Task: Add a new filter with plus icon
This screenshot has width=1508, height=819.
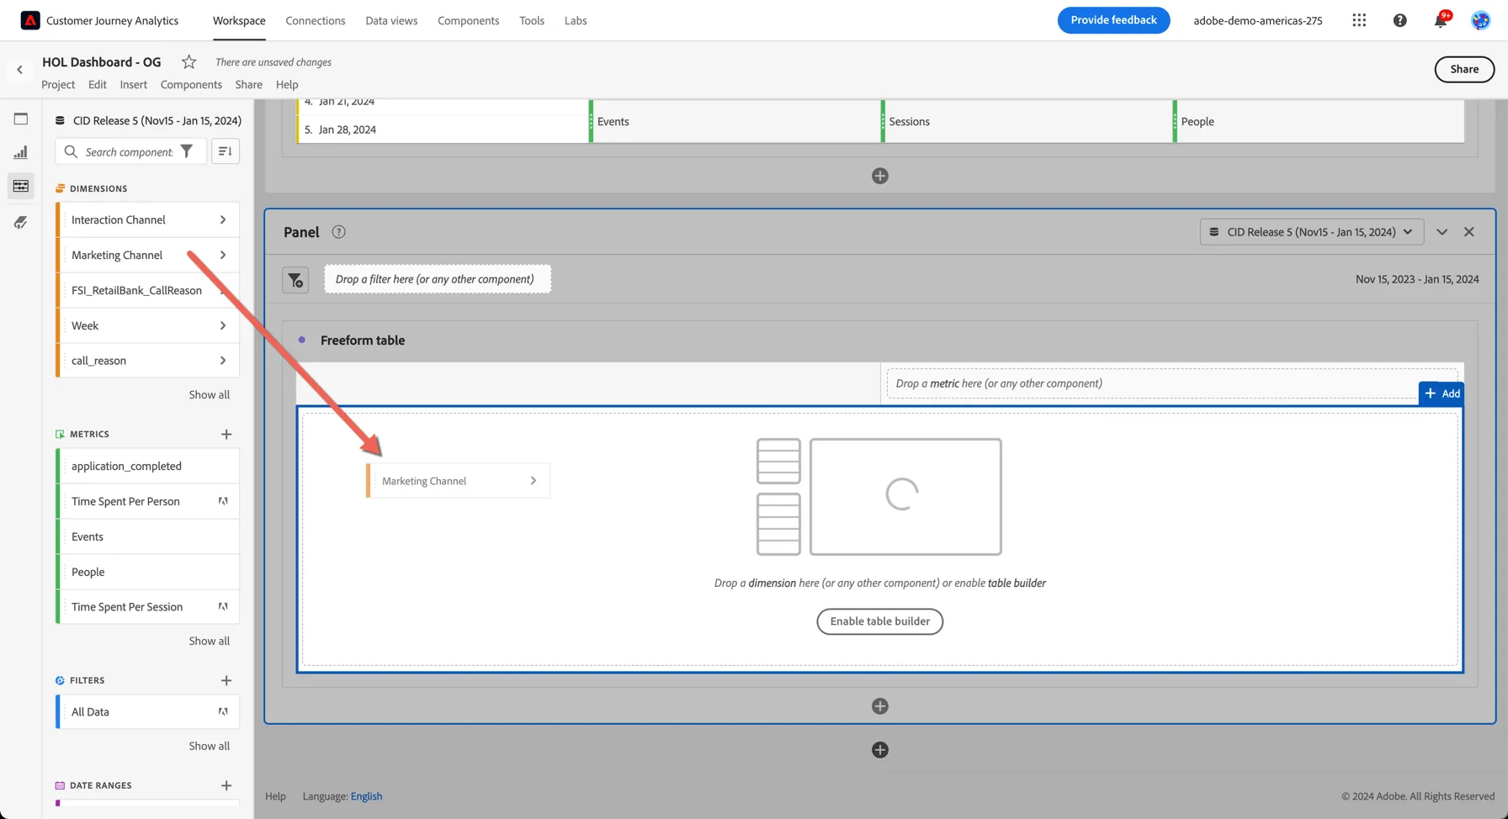Action: coord(226,680)
